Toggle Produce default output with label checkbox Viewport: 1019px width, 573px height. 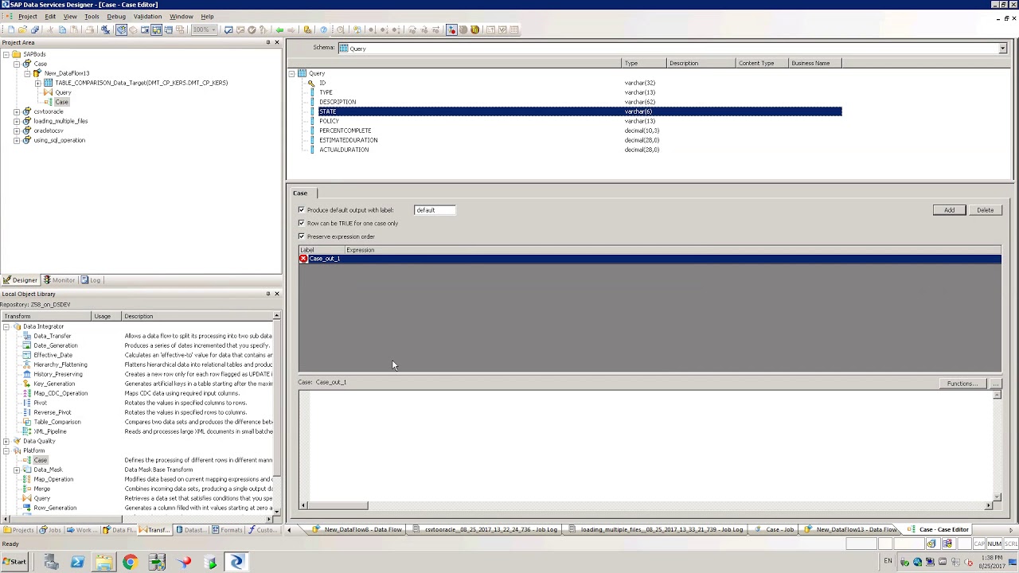302,210
